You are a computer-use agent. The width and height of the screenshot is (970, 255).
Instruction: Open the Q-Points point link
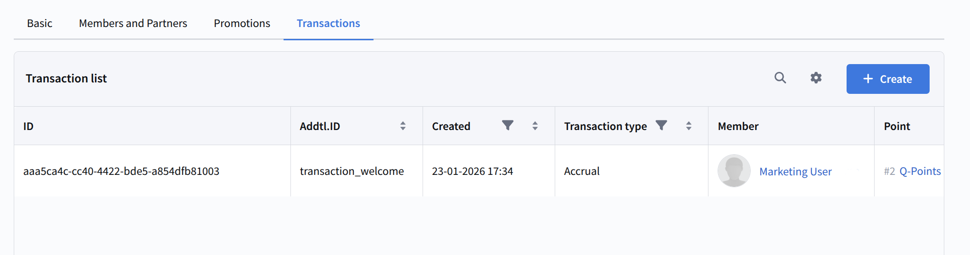tap(920, 171)
